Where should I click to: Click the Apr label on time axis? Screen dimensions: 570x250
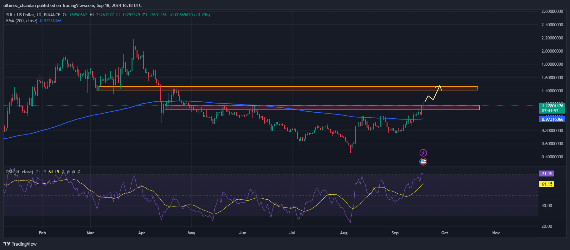[142, 233]
